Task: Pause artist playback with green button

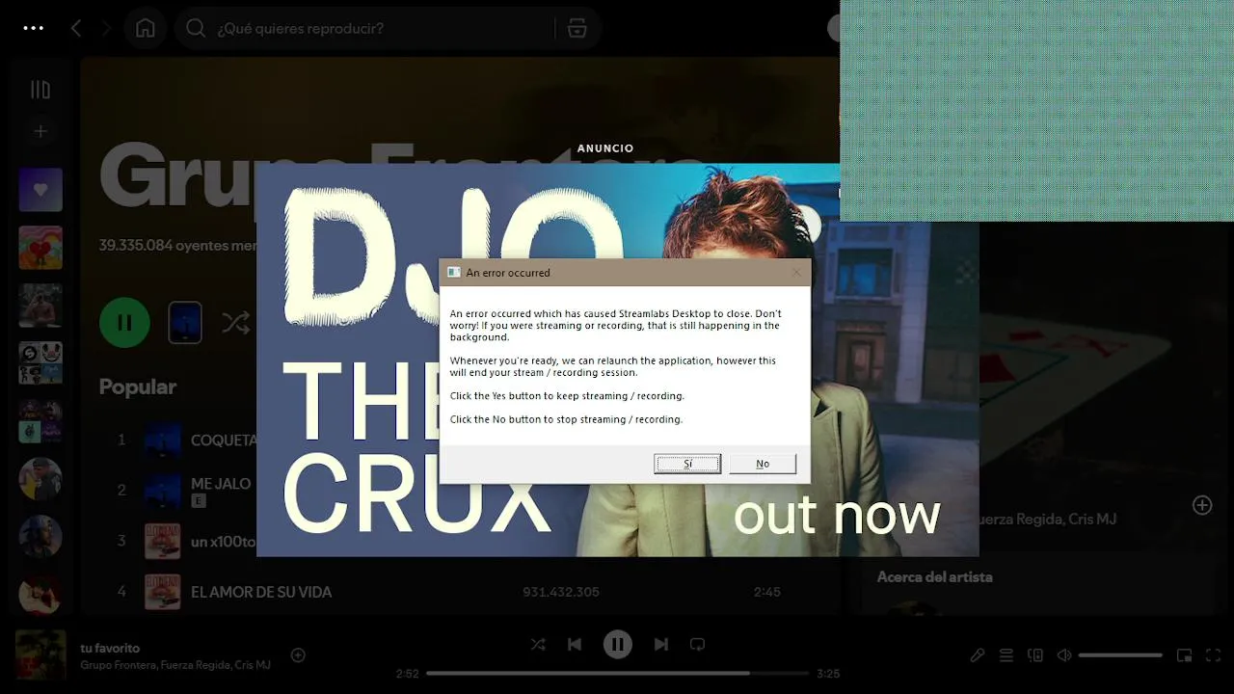Action: click(125, 323)
